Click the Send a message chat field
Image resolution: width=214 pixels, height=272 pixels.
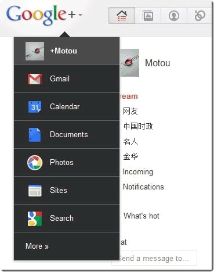[x=154, y=258]
